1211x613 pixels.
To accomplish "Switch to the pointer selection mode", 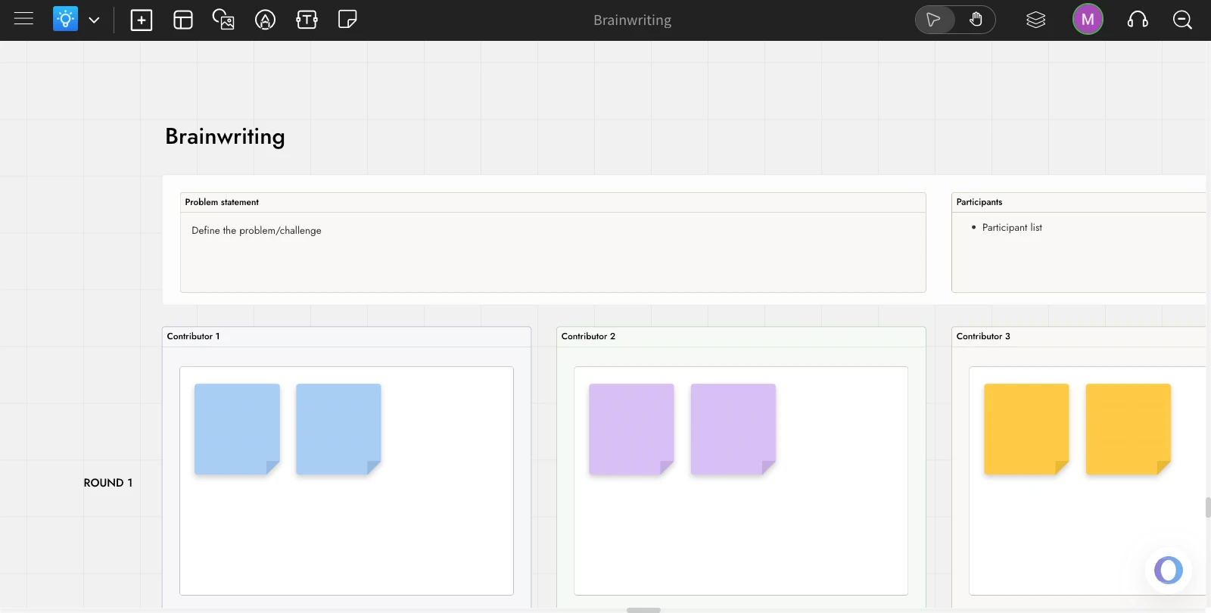I will pyautogui.click(x=933, y=20).
